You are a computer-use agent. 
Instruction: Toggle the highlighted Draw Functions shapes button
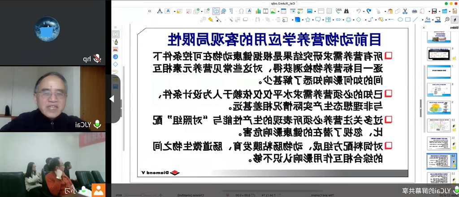click(x=216, y=11)
